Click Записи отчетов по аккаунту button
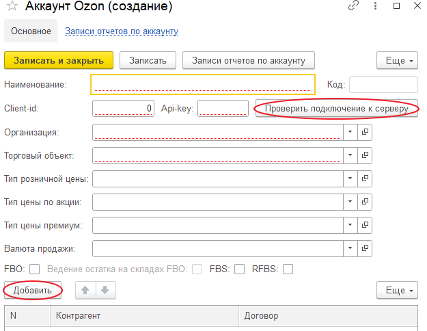The image size is (427, 331). point(249,61)
